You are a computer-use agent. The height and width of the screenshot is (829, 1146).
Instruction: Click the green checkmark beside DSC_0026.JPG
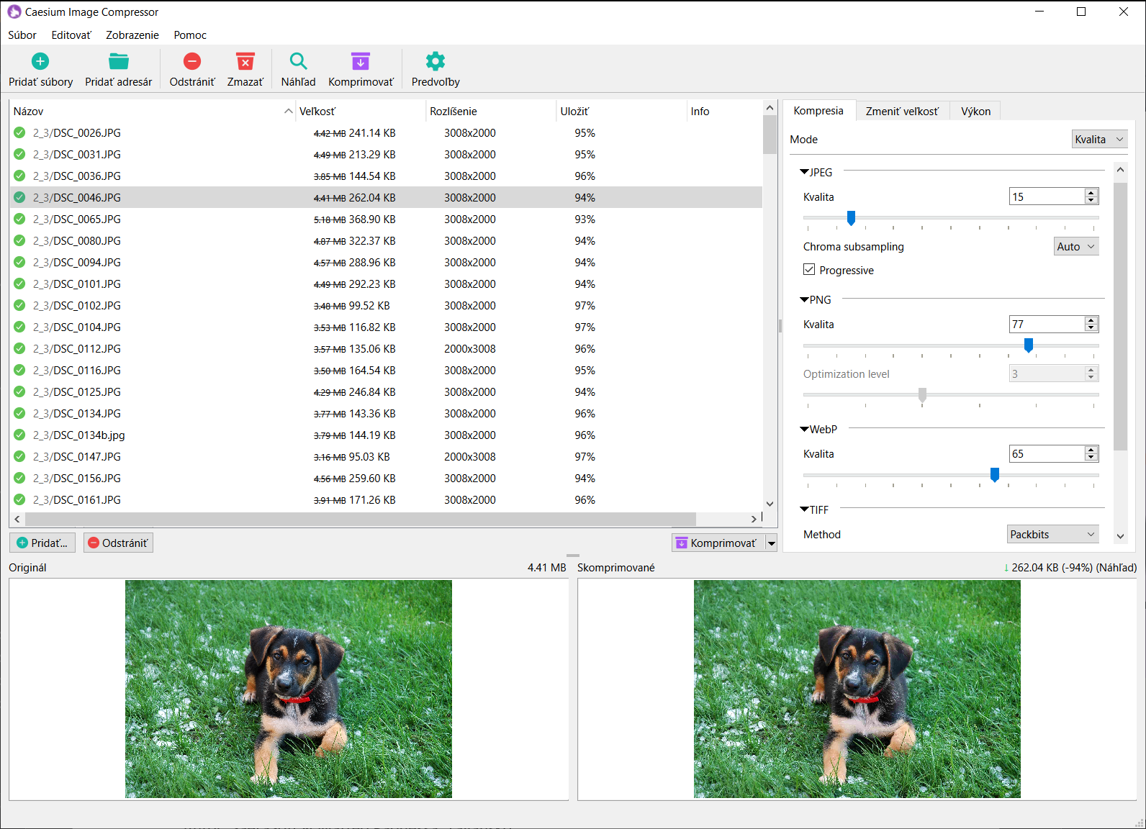[19, 133]
